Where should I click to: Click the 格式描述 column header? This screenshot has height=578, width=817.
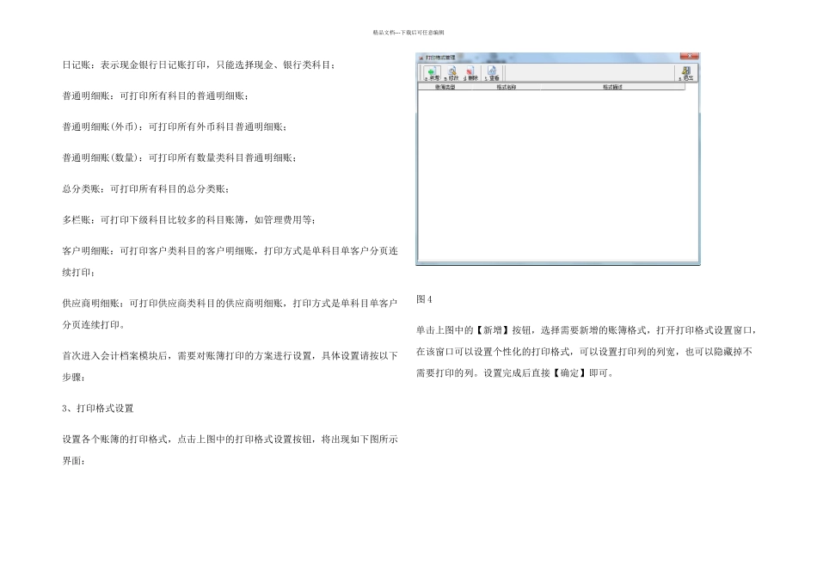tap(612, 87)
